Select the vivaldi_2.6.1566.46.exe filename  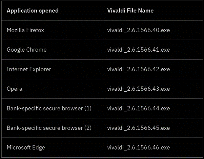pos(138,147)
